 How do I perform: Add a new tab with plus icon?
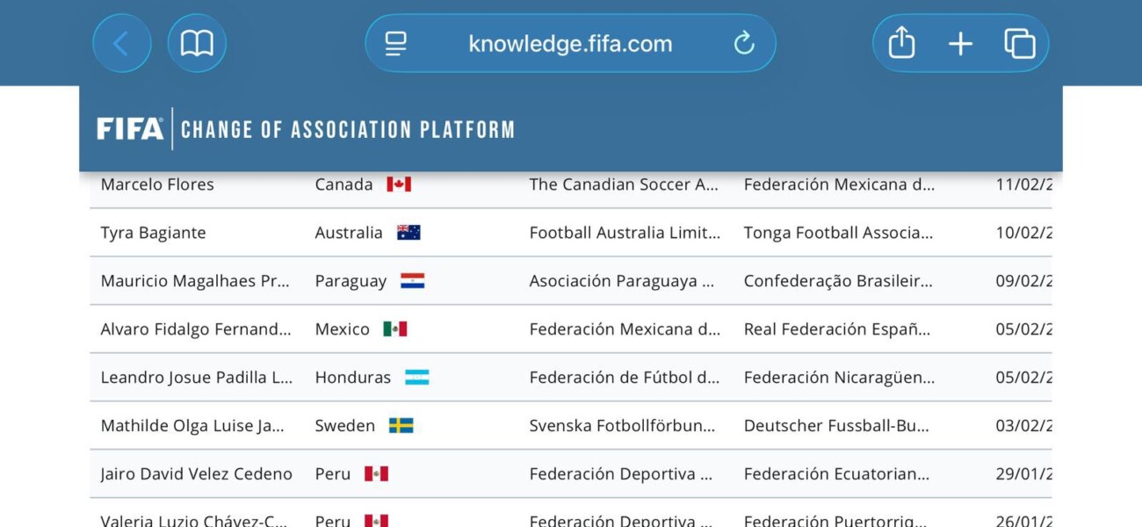coord(960,43)
